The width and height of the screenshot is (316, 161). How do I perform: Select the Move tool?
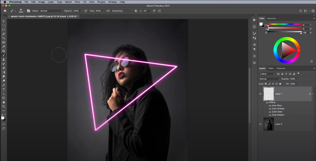[x=4, y=21]
